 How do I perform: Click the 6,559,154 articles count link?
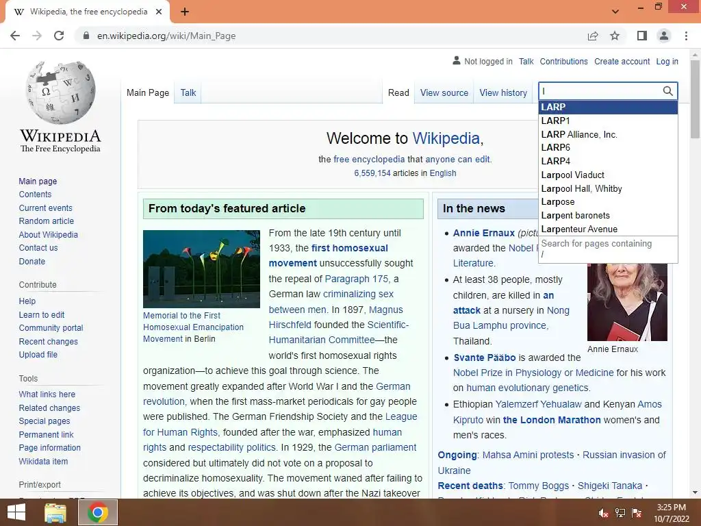click(372, 173)
